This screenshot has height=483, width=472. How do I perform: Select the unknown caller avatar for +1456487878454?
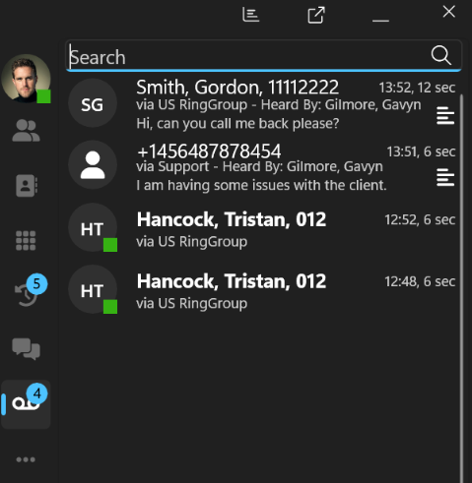pyautogui.click(x=93, y=165)
